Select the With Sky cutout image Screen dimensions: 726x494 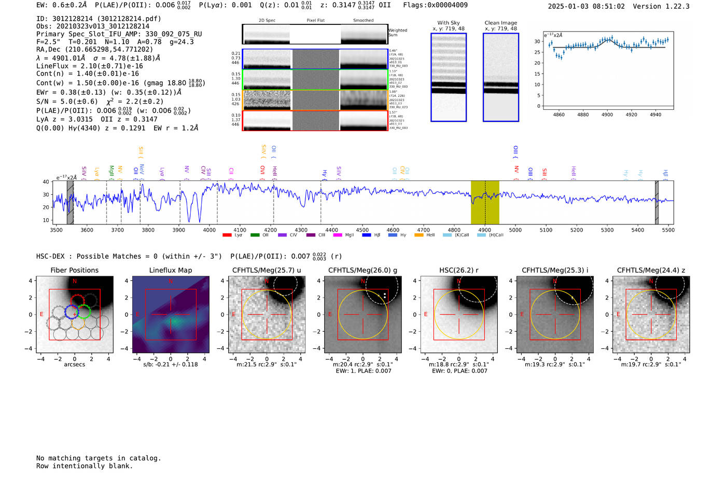(449, 77)
